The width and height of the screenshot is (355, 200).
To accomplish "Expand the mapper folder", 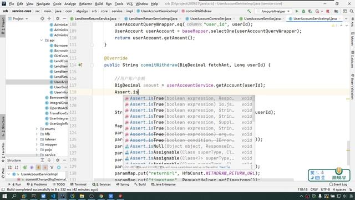I will 37,144.
